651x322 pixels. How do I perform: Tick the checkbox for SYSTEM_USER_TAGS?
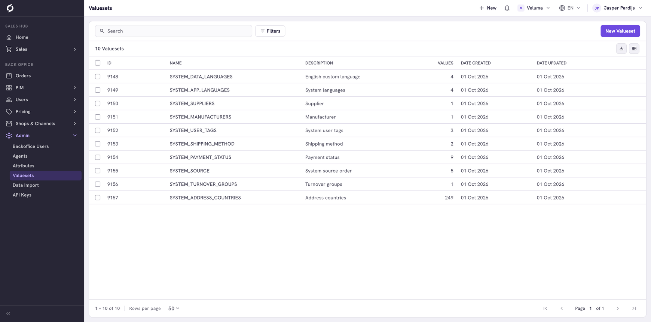coord(98,130)
